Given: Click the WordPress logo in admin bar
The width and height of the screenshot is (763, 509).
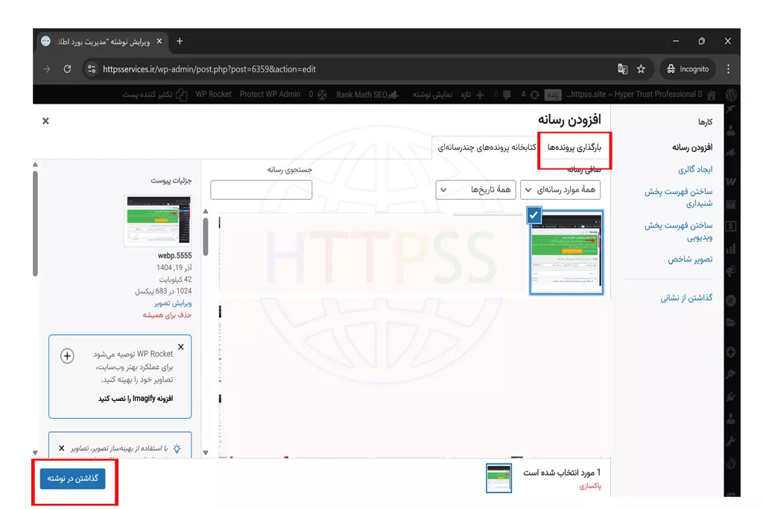Looking at the screenshot, I should tap(731, 95).
